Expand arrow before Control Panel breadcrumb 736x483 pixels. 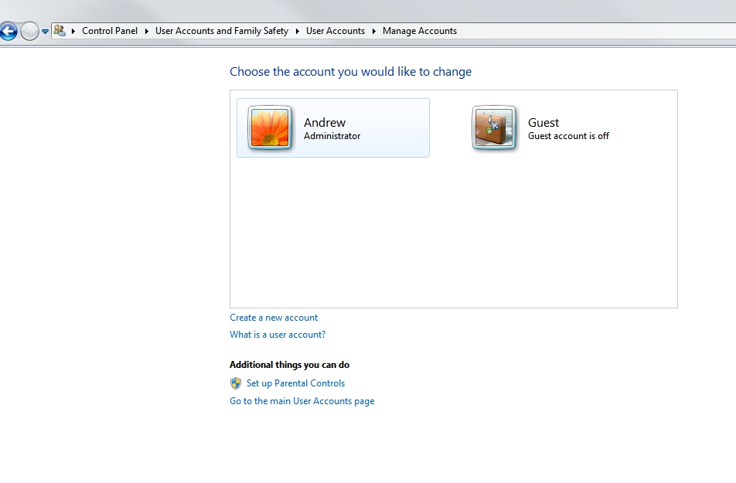click(73, 32)
